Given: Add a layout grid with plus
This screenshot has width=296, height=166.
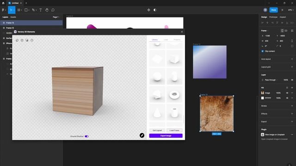Looking at the screenshot, I should 292,67.
